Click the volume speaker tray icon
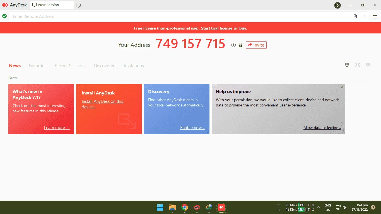This screenshot has height=214, width=381. point(345,207)
